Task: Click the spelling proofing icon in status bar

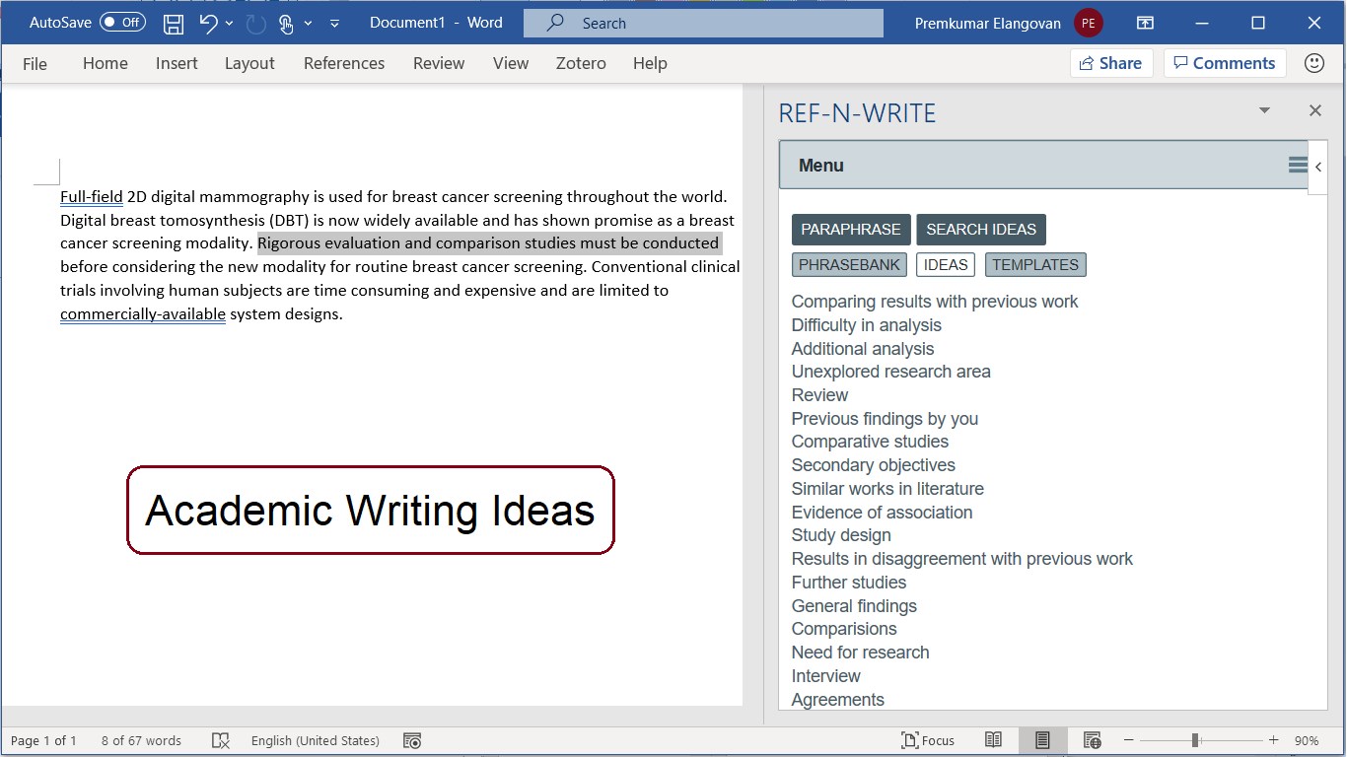Action: coord(221,740)
